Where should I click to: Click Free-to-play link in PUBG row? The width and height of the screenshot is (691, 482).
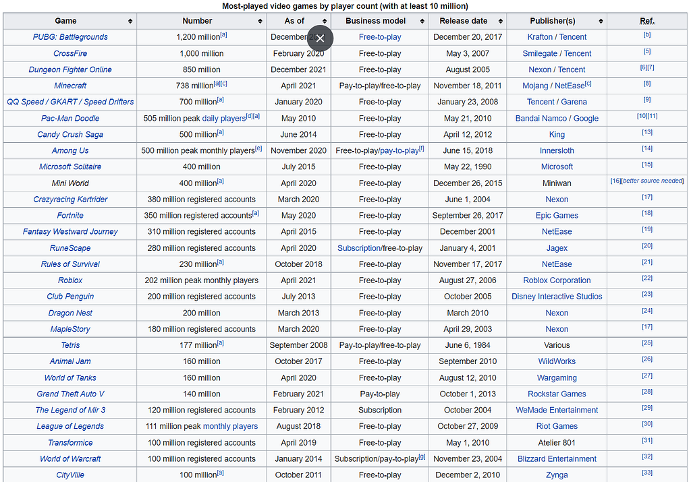(380, 37)
